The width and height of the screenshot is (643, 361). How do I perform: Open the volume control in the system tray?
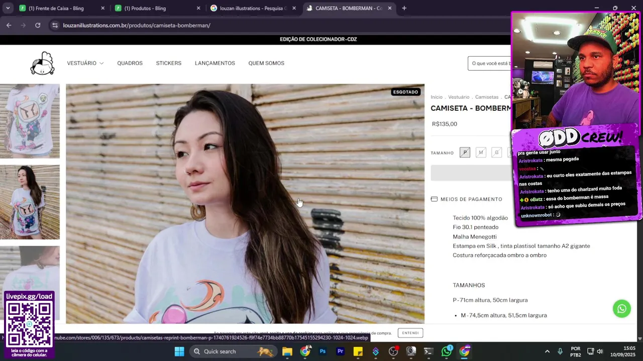[600, 351]
